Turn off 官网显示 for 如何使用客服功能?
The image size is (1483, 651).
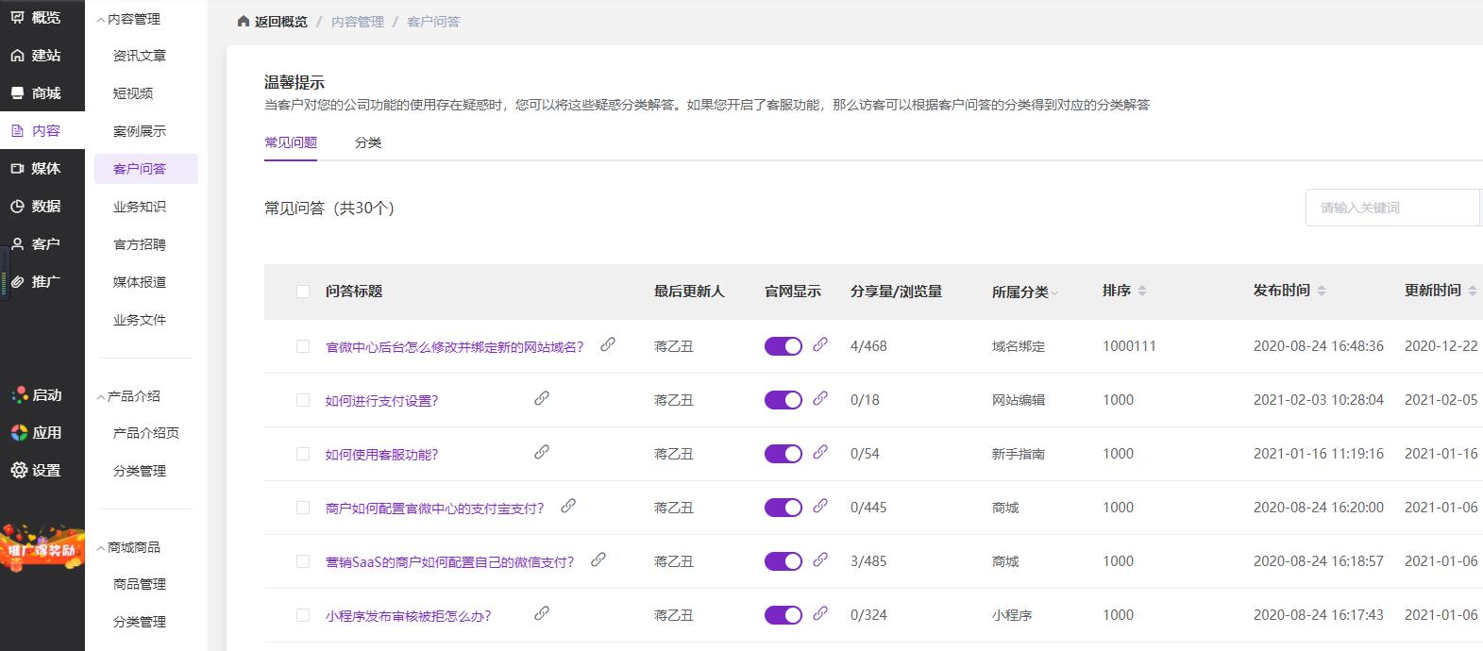tap(783, 454)
